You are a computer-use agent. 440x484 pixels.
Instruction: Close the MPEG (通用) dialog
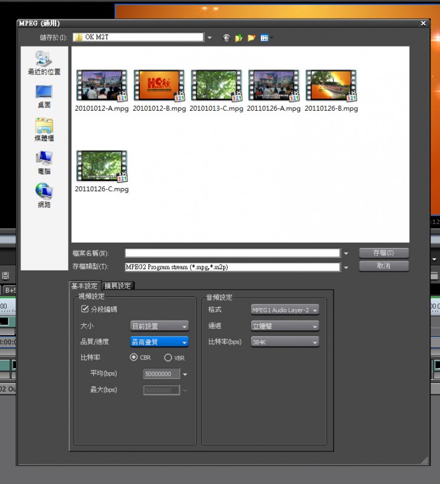423,23
